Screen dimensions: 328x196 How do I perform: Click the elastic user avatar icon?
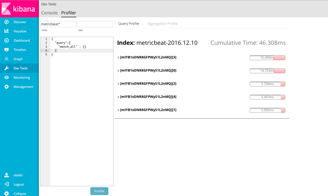(6, 175)
